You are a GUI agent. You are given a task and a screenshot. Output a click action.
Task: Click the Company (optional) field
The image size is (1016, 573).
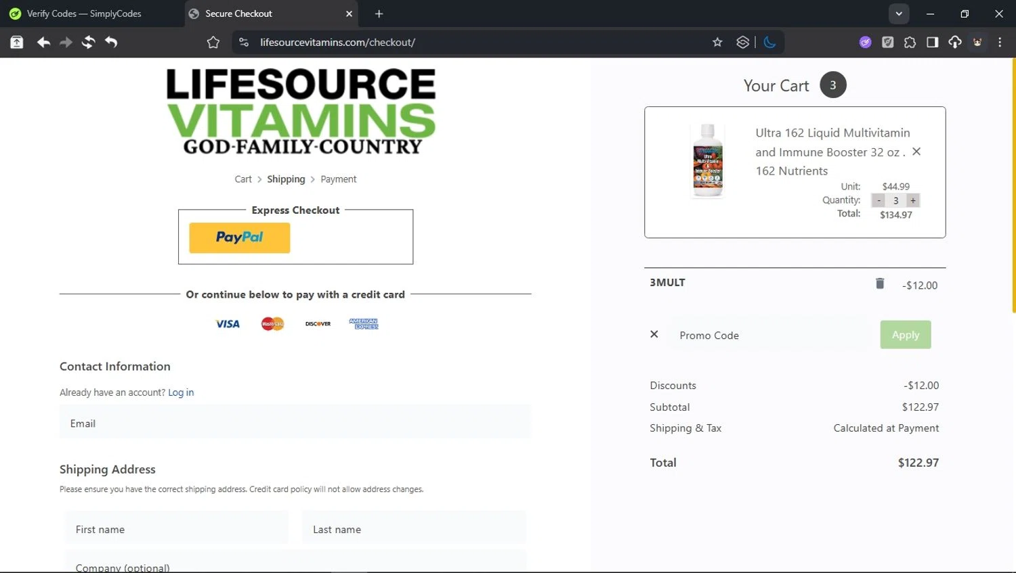(295, 563)
